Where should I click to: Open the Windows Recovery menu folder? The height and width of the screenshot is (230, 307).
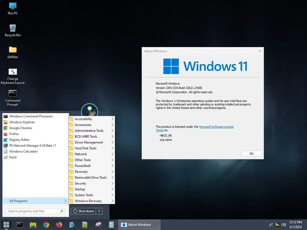pyautogui.click(x=89, y=200)
